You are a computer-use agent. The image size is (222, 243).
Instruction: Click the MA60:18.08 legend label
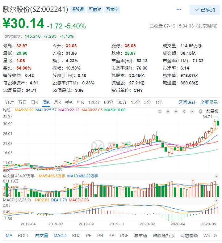115,110
